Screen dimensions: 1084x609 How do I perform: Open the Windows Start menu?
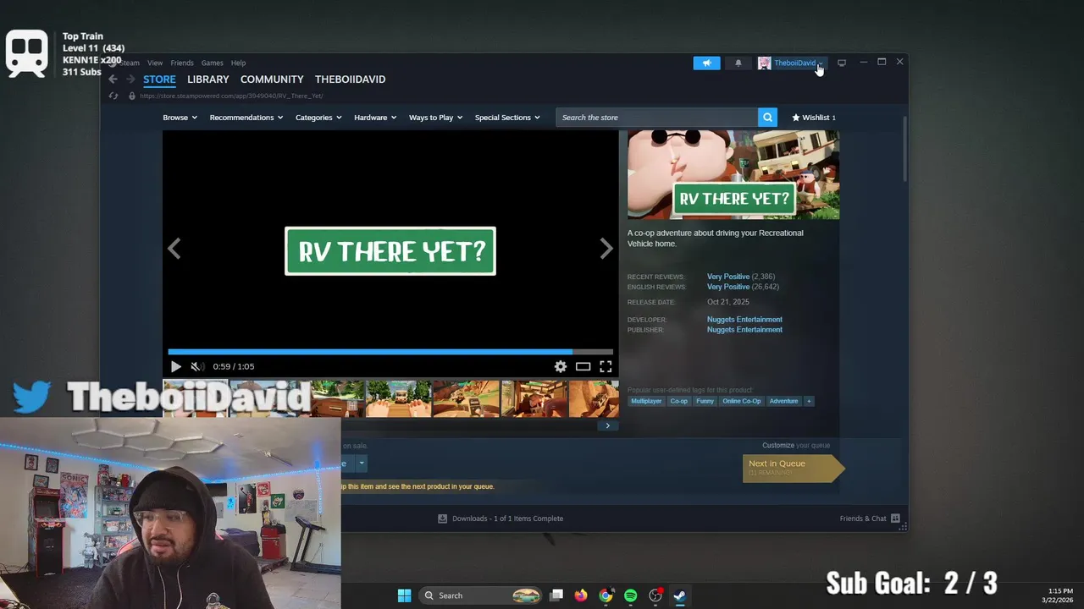(x=404, y=595)
